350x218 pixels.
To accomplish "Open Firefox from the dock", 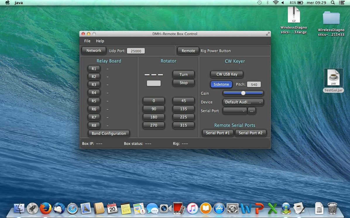I will coord(45,208).
